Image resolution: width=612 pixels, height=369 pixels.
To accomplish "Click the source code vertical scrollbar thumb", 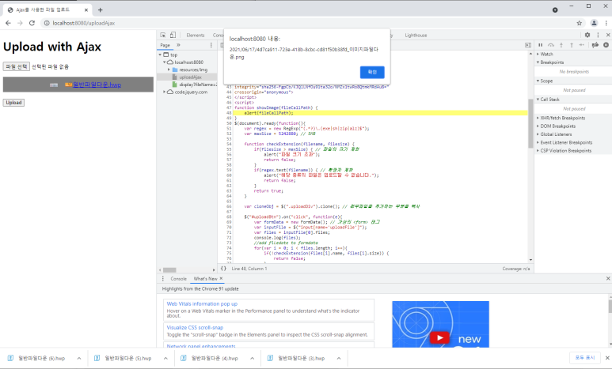I will (530, 123).
